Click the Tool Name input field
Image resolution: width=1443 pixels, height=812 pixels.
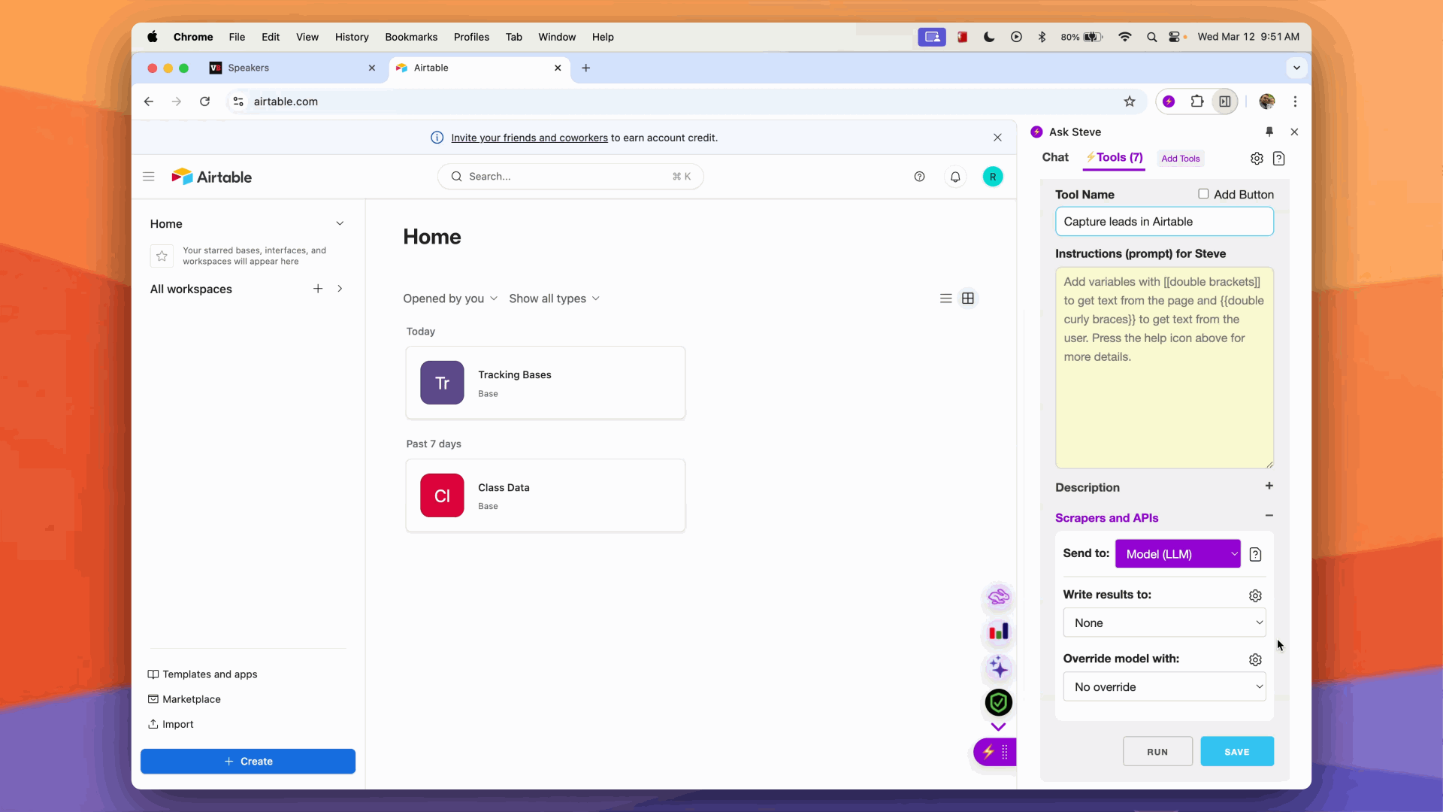(x=1163, y=221)
